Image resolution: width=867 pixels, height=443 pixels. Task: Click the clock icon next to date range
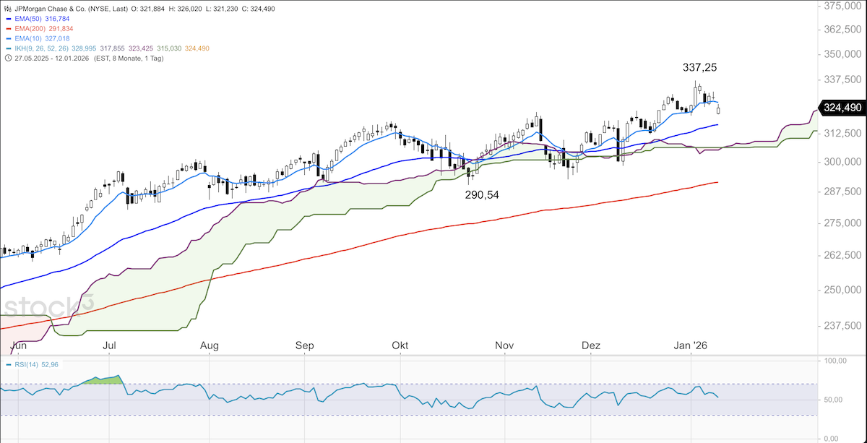[x=8, y=59]
